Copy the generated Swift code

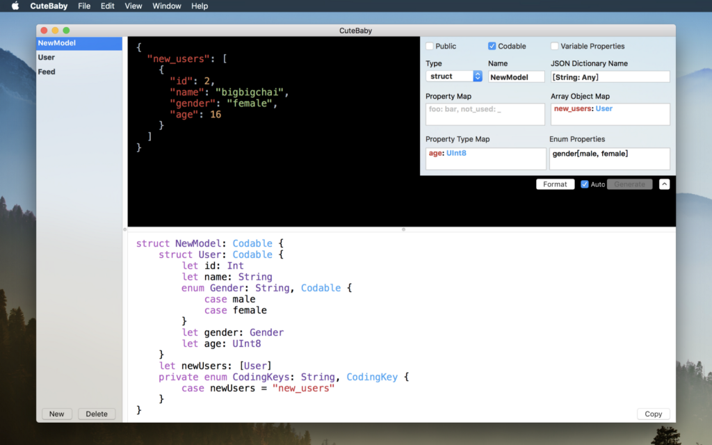click(653, 414)
